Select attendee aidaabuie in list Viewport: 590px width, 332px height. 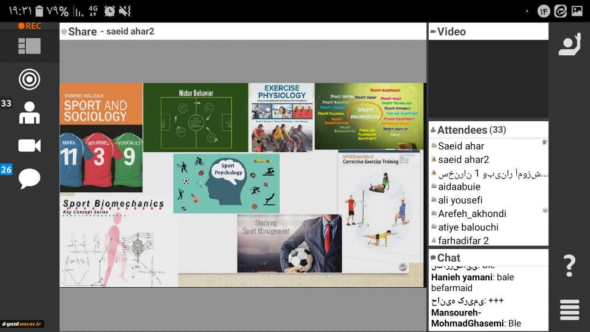pyautogui.click(x=459, y=187)
